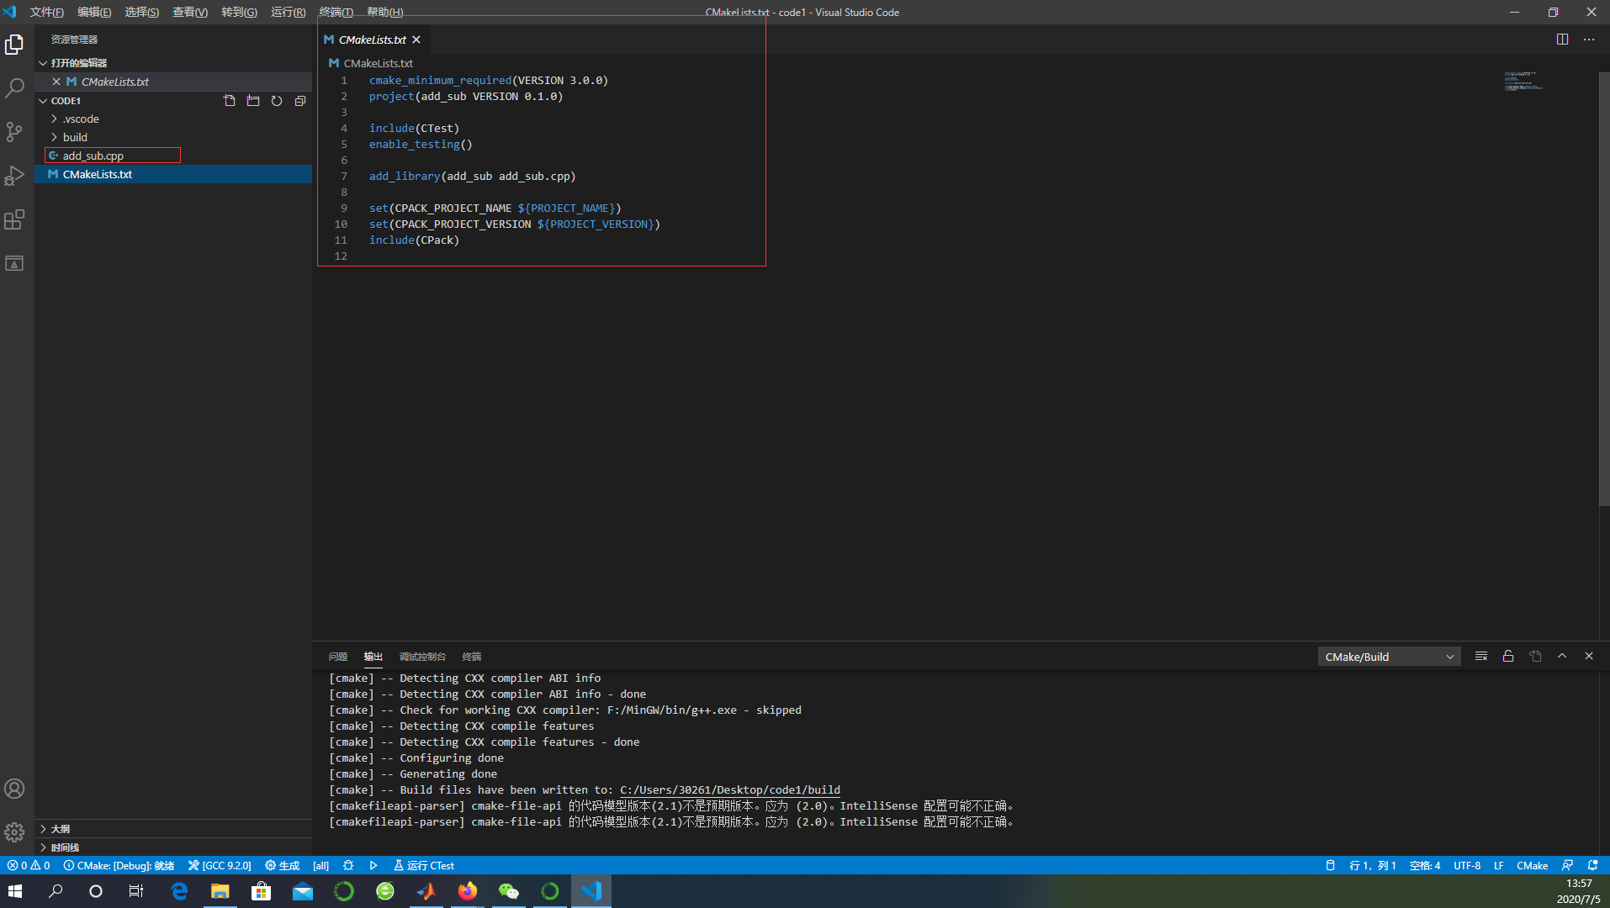The width and height of the screenshot is (1610, 908).
Task: Change indentation via 空格: 4
Action: click(x=1425, y=865)
